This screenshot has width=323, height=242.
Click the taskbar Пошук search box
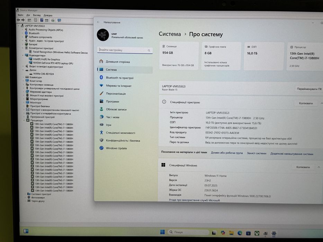click(188, 232)
